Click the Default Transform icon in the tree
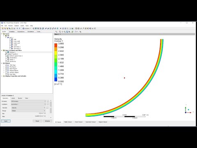The height and width of the screenshot is (148, 197). point(6,54)
